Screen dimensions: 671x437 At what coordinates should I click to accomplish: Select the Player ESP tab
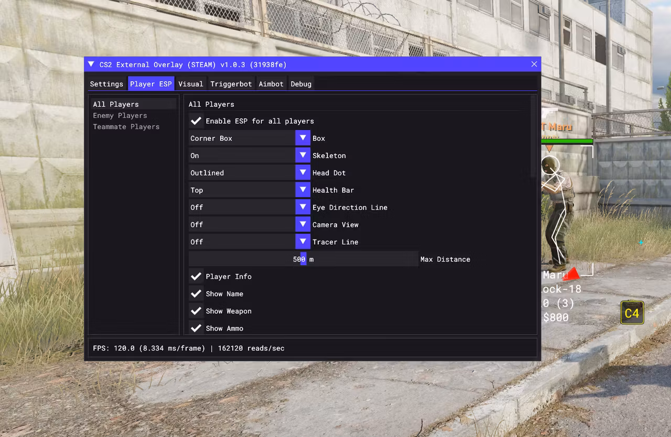151,84
